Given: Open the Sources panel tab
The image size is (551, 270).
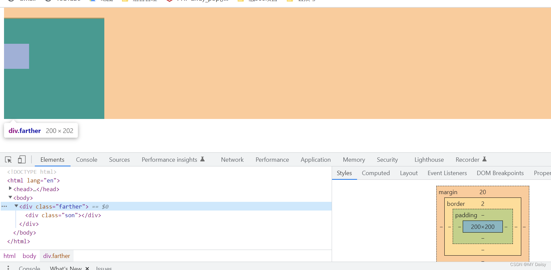Looking at the screenshot, I should point(119,160).
